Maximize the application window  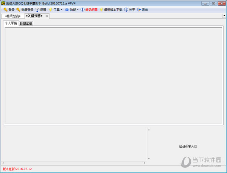(x=213, y=3)
